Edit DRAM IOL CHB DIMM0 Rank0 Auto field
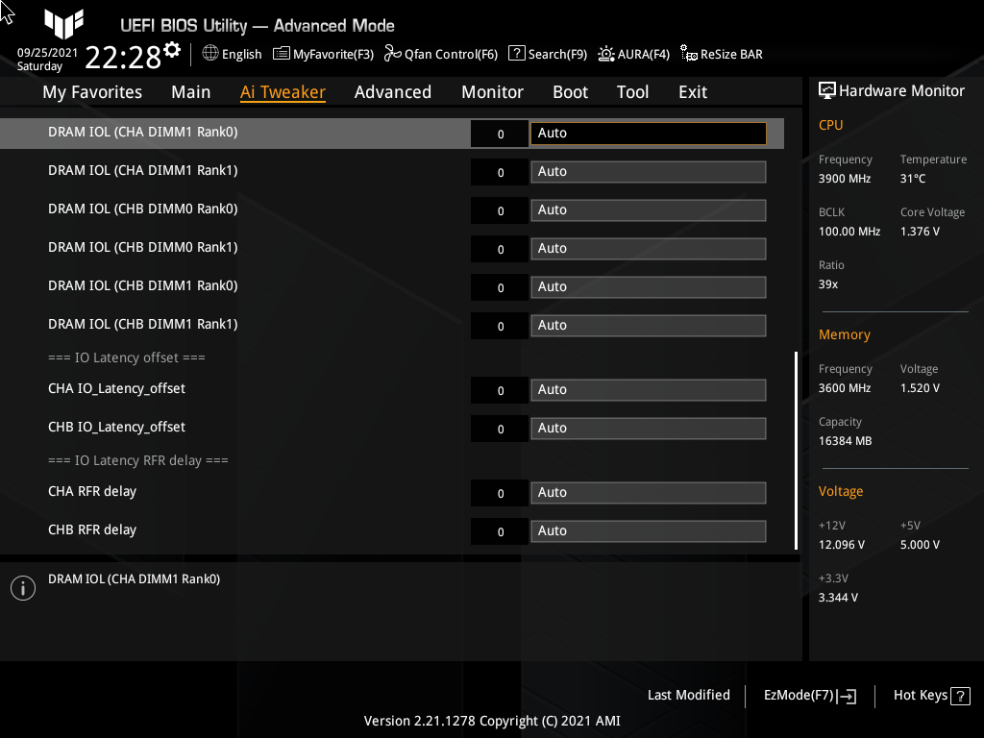Screen dimensions: 984x738 pyautogui.click(x=649, y=210)
